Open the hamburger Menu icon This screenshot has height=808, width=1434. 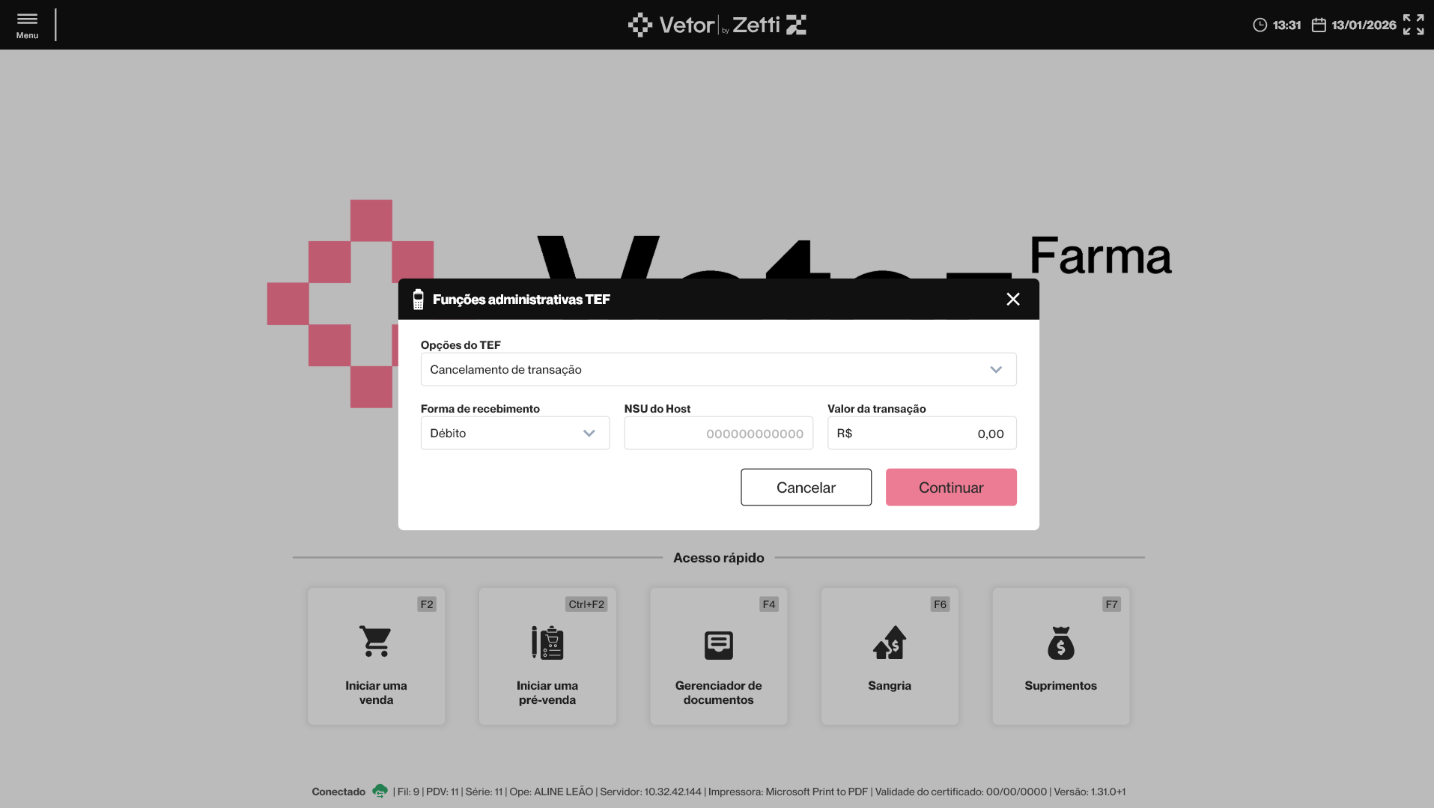pyautogui.click(x=27, y=19)
